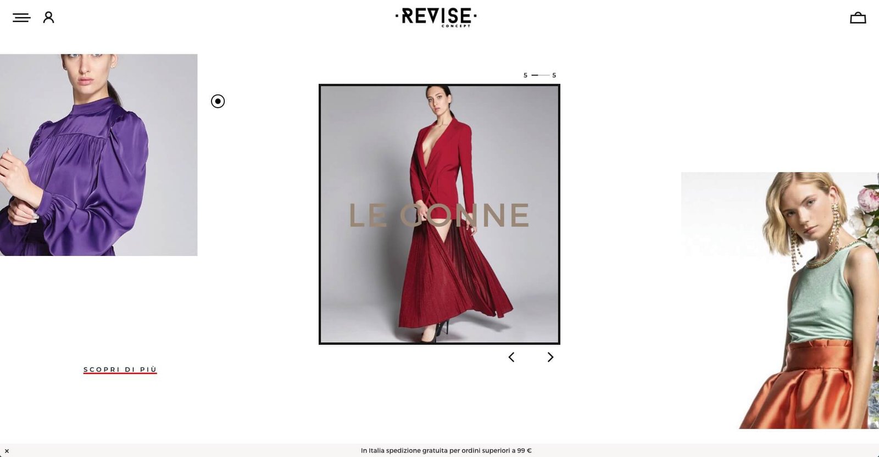Go to the previous slide arrow
Screen dimensions: 879x457
click(511, 357)
